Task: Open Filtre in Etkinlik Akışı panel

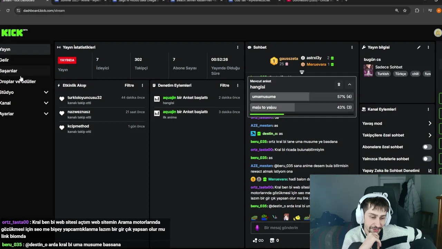Action: pos(129,85)
